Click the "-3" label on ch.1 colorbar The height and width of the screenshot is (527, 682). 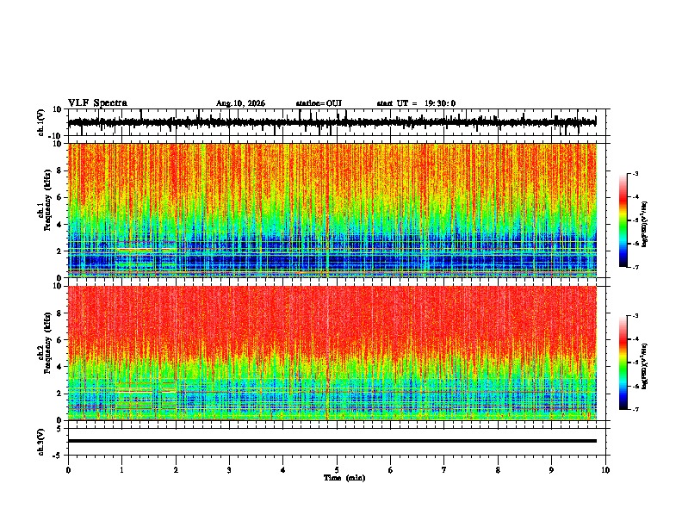point(635,173)
